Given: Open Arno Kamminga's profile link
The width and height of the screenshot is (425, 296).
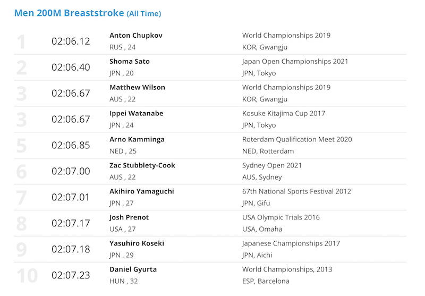Looking at the screenshot, I should (x=137, y=140).
